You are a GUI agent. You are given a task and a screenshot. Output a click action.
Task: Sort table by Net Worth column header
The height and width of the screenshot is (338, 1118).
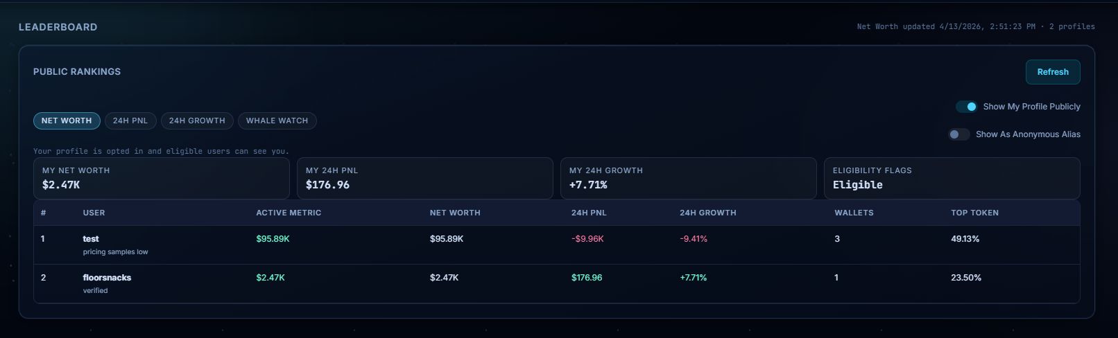point(455,213)
